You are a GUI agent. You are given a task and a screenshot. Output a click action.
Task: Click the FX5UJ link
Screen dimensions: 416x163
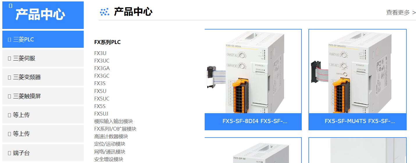[101, 113]
